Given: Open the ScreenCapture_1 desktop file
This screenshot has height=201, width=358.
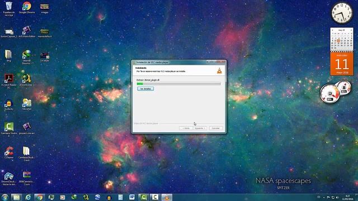Looking at the screenshot, I should click(9, 33).
